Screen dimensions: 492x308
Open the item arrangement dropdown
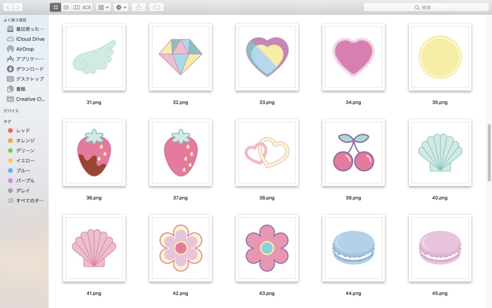[x=103, y=7]
